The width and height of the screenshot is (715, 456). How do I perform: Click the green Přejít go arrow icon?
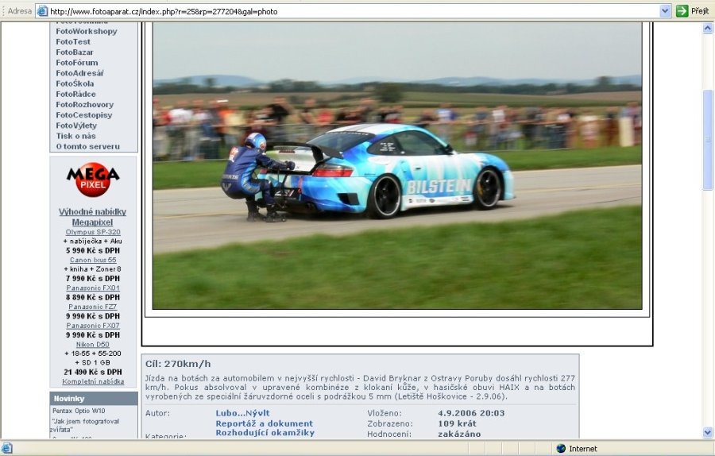pos(682,11)
